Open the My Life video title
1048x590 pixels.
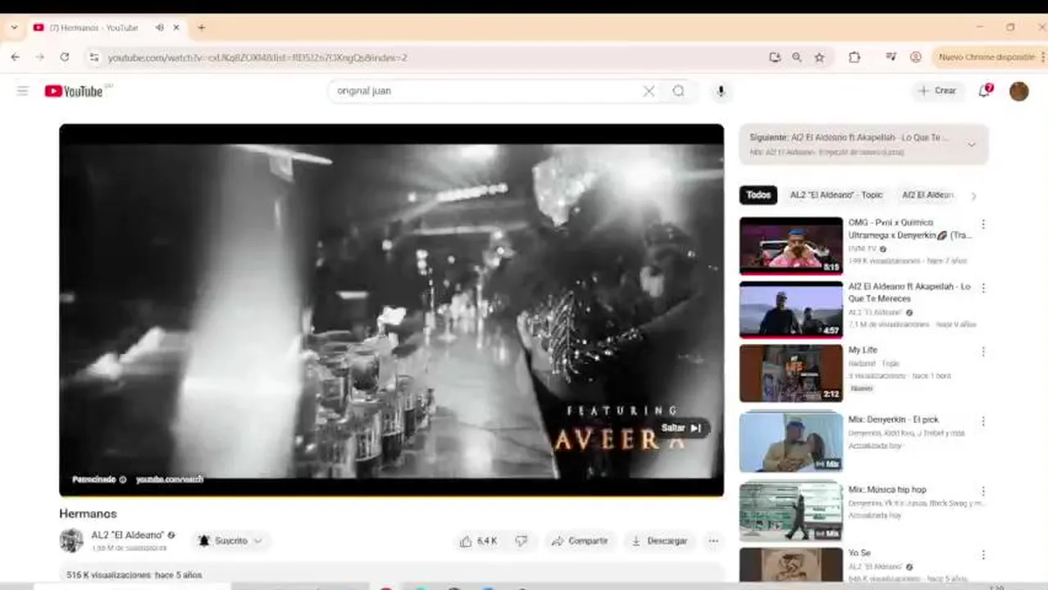tap(863, 350)
